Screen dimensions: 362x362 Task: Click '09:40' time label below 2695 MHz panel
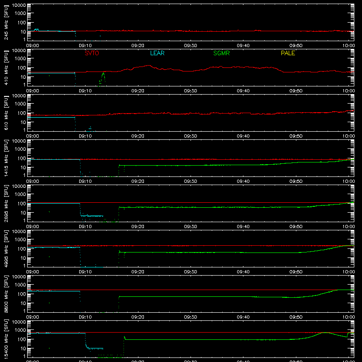tap(243, 227)
